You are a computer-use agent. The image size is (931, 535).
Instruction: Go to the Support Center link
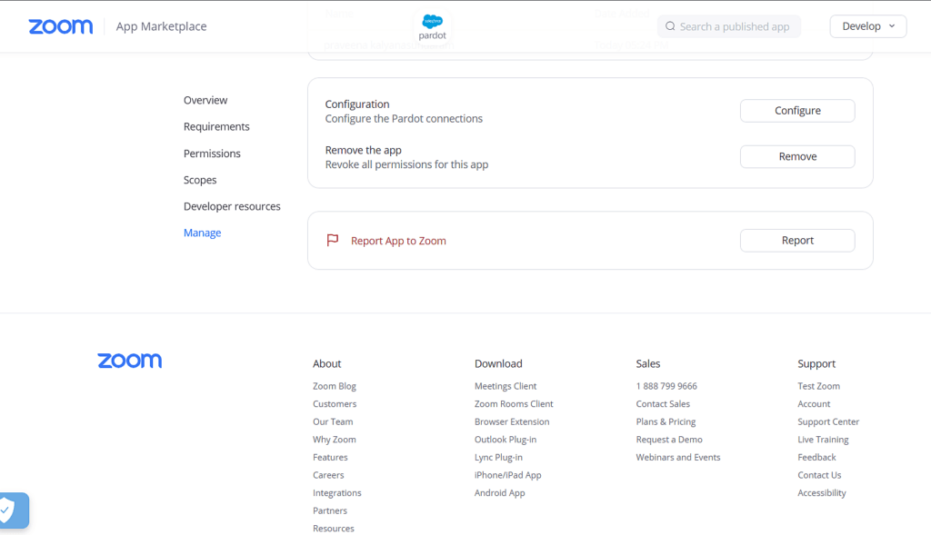(827, 421)
